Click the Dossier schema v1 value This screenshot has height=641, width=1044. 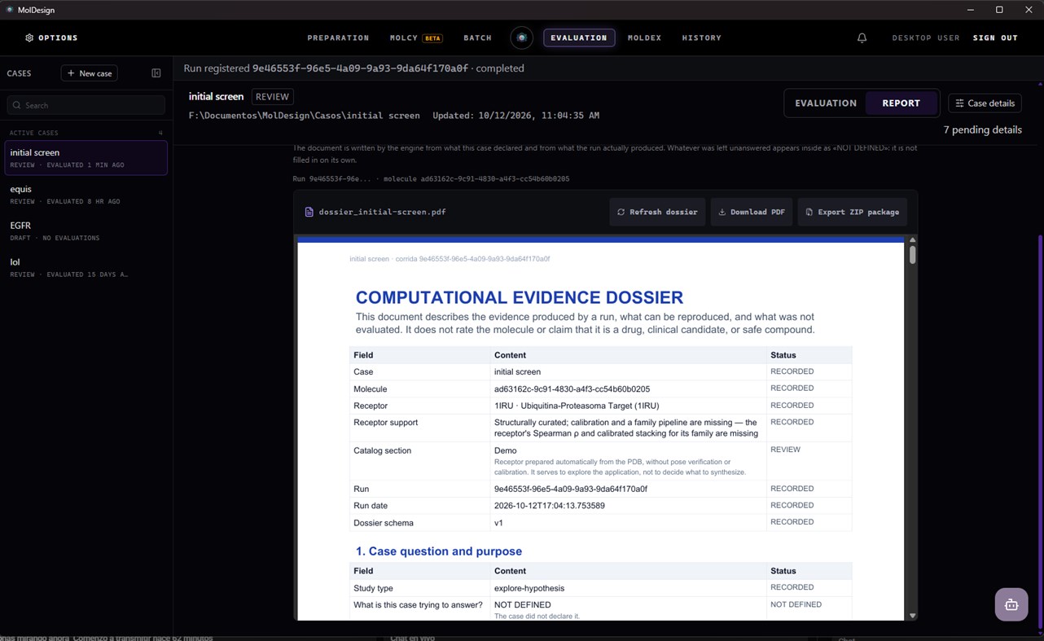pos(499,523)
